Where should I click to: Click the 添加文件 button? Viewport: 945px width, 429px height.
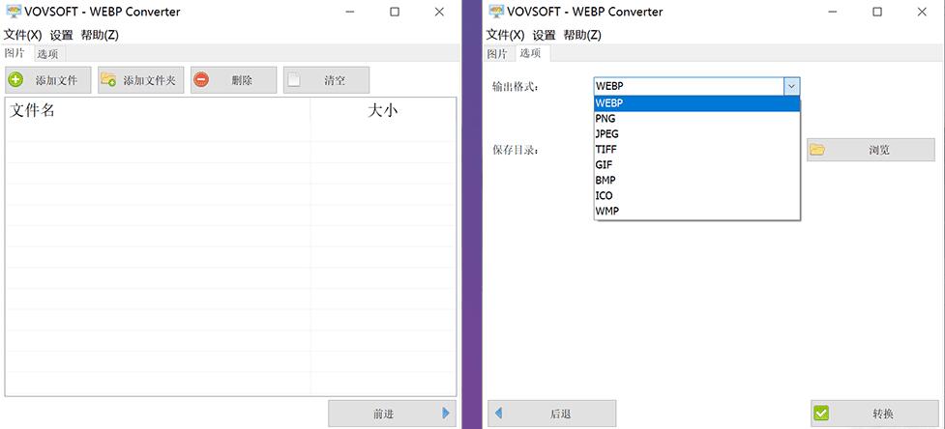click(x=48, y=80)
